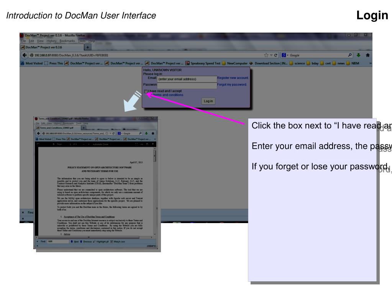The image size is (392, 294).
Task: Zoom out in the PDF viewer
Action: [84, 144]
